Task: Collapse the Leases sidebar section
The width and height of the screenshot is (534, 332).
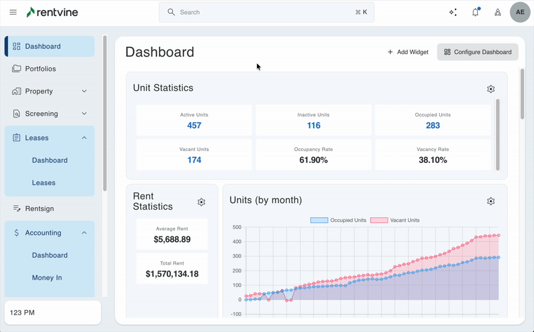Action: (84, 138)
